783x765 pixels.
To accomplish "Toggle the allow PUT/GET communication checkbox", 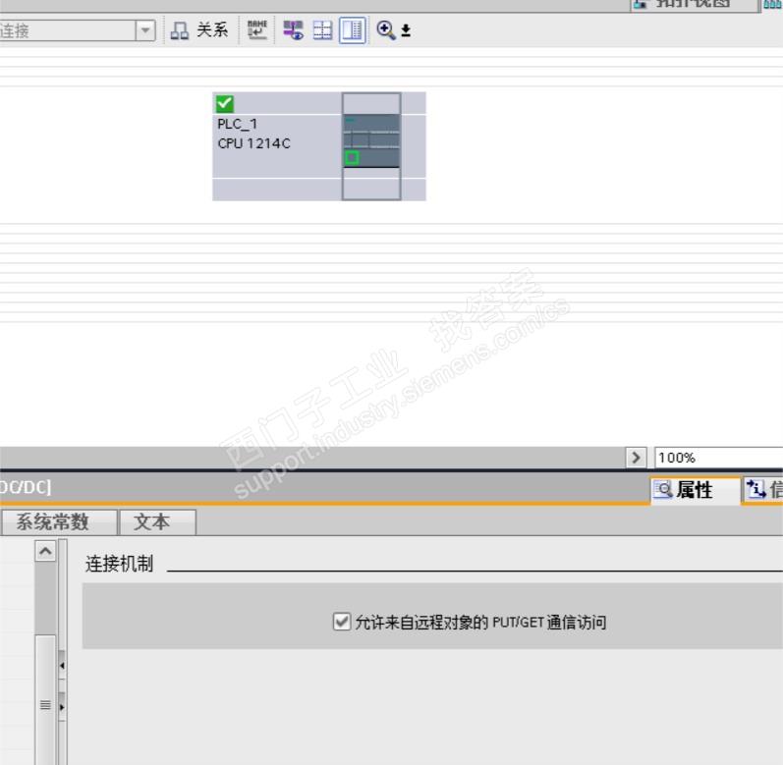I will (342, 622).
